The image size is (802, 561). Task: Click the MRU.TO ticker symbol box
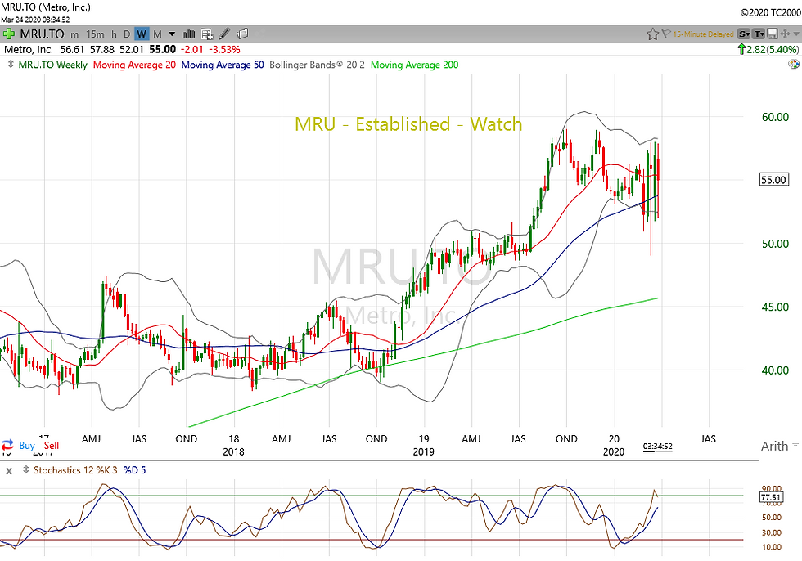pyautogui.click(x=42, y=34)
